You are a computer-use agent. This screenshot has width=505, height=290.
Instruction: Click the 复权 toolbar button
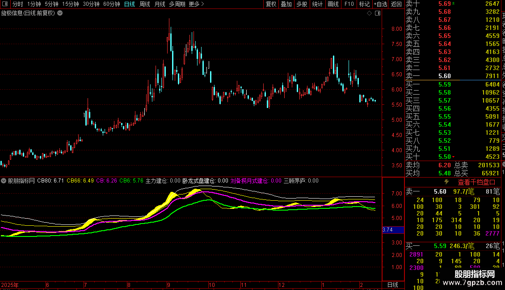[x=271, y=4]
